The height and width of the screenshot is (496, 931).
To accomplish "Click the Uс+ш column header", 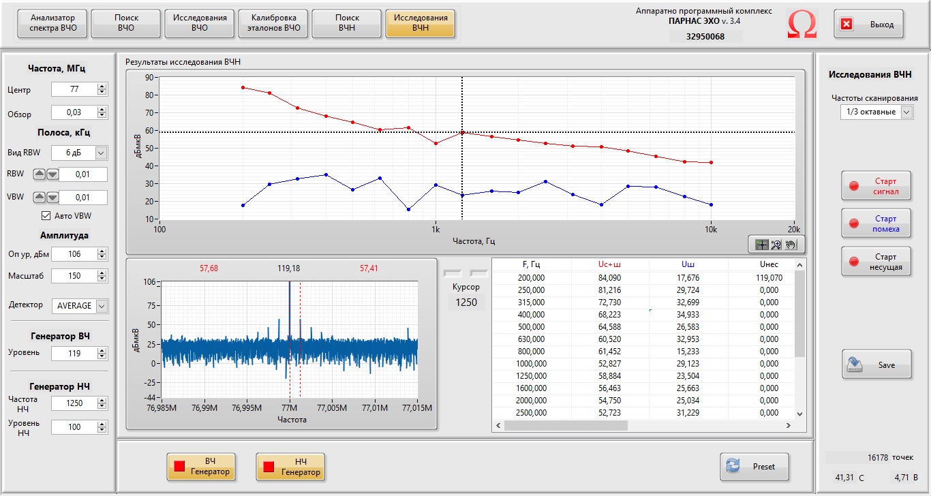I will (611, 264).
